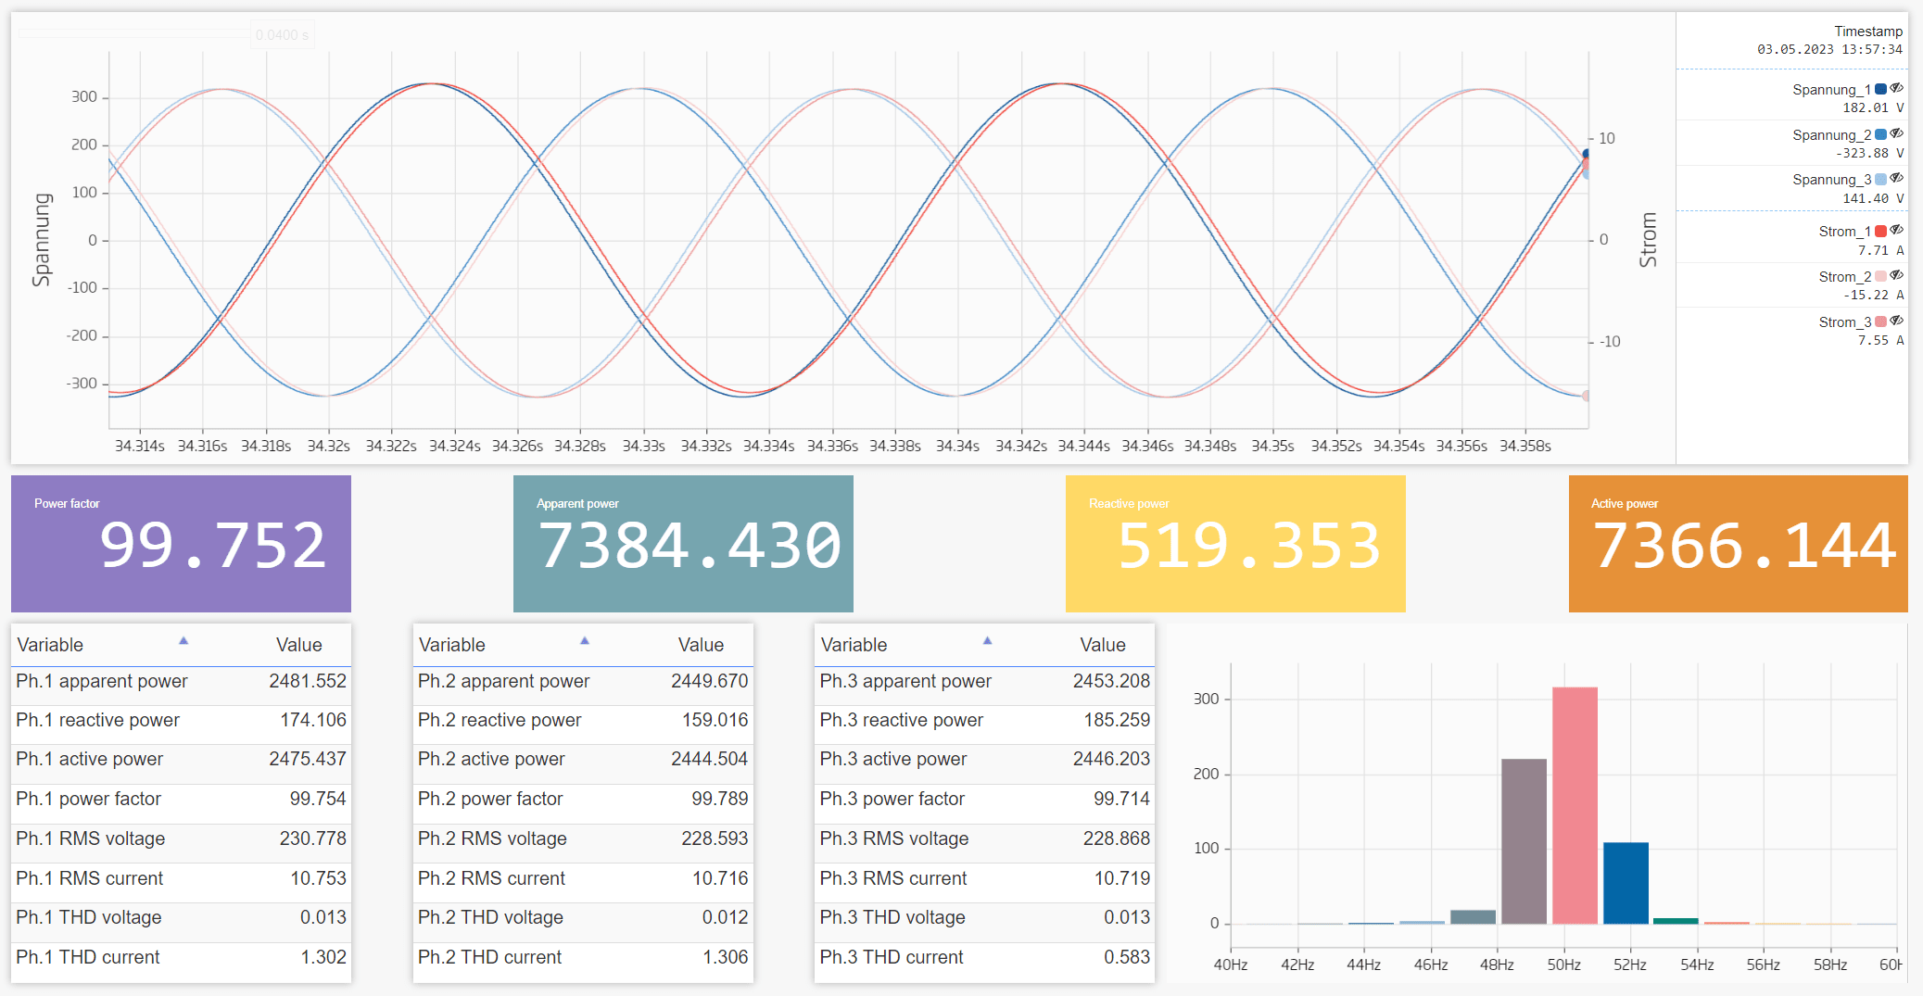This screenshot has height=996, width=1923.
Task: Click the sort triangle in Phase 3 table
Action: click(x=987, y=641)
